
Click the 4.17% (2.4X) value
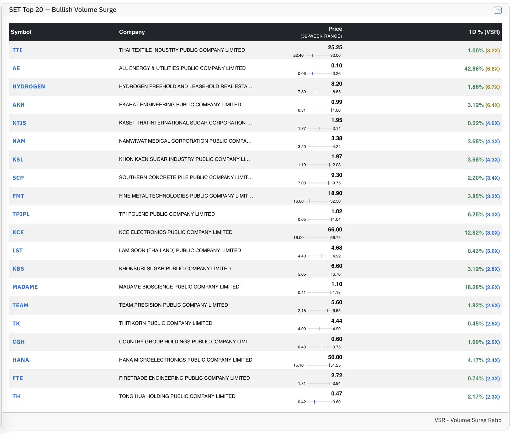coord(484,360)
